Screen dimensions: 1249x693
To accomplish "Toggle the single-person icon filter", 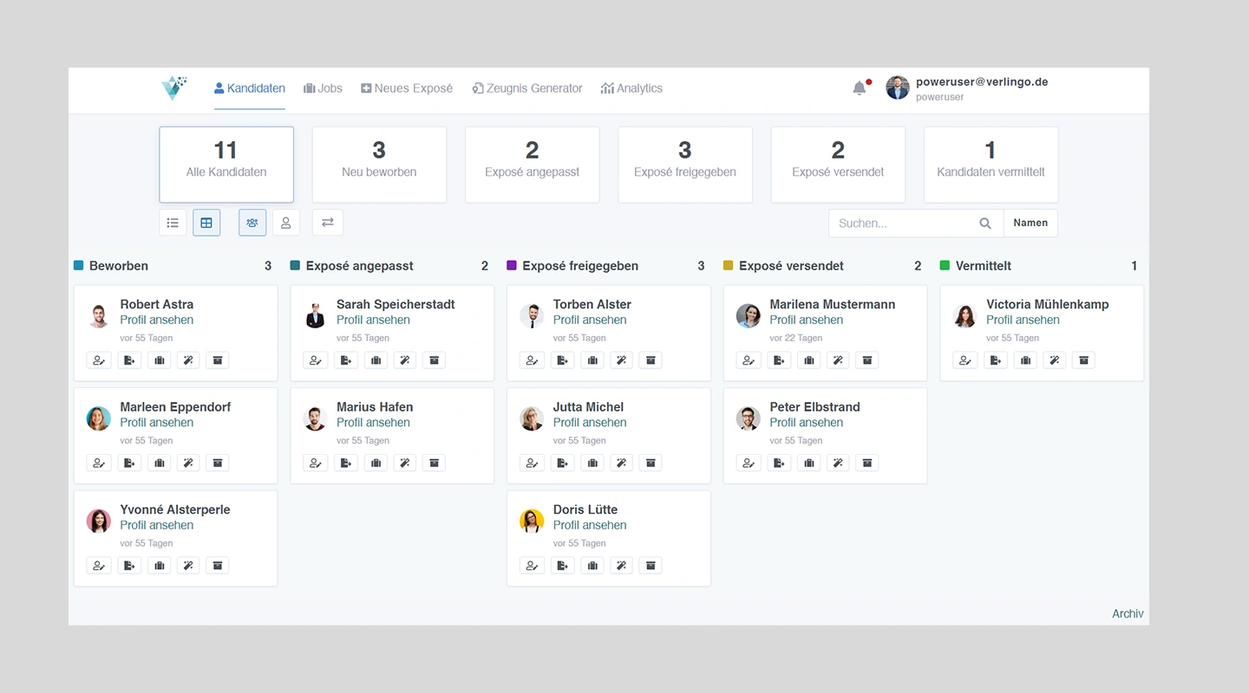I will coord(286,223).
